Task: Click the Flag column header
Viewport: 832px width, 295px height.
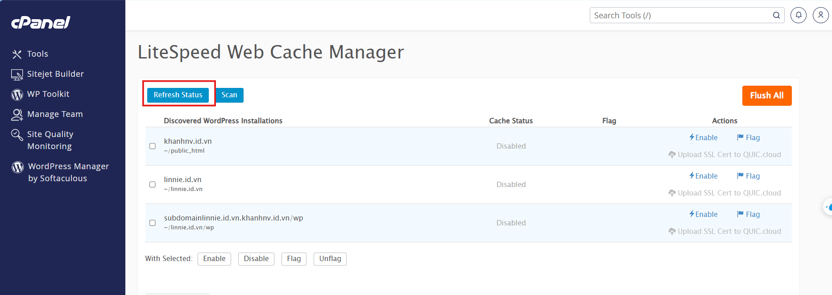Action: pos(609,120)
